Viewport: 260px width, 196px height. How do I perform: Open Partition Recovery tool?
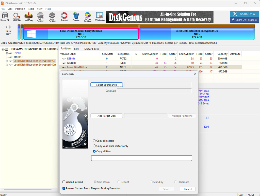(x=17, y=17)
